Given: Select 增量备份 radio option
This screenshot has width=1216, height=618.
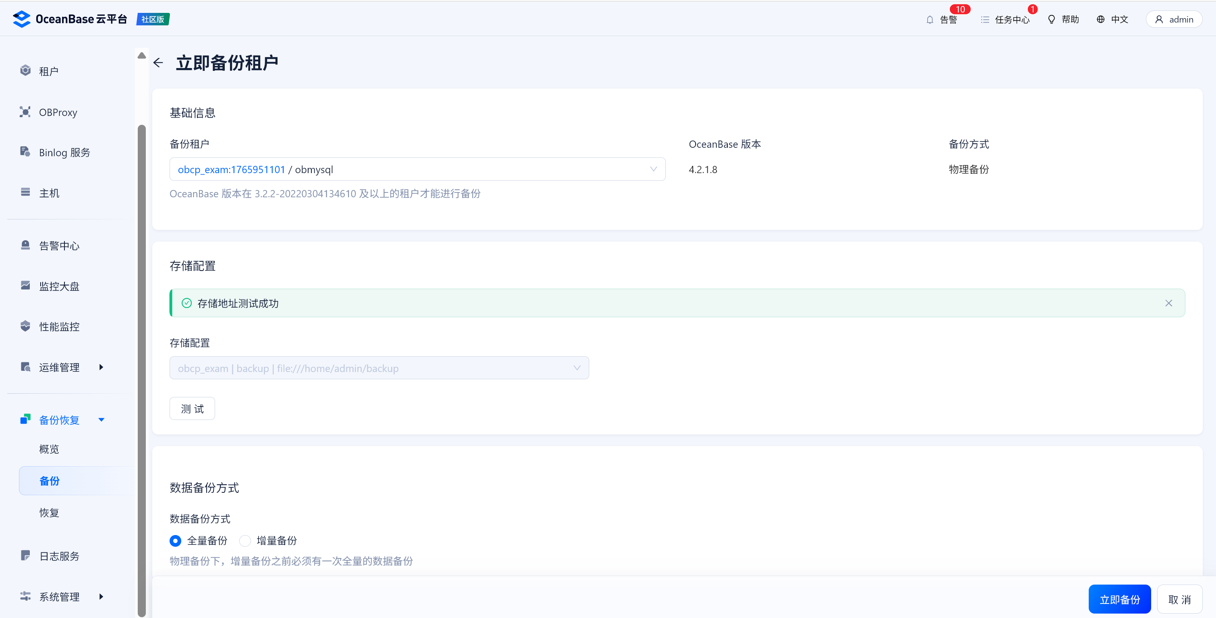Looking at the screenshot, I should [245, 541].
